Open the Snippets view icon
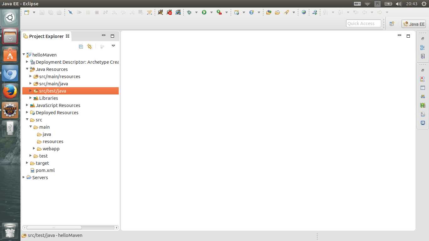This screenshot has width=429, height=241. point(423,114)
